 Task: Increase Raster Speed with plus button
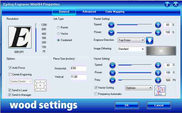tap(158, 25)
